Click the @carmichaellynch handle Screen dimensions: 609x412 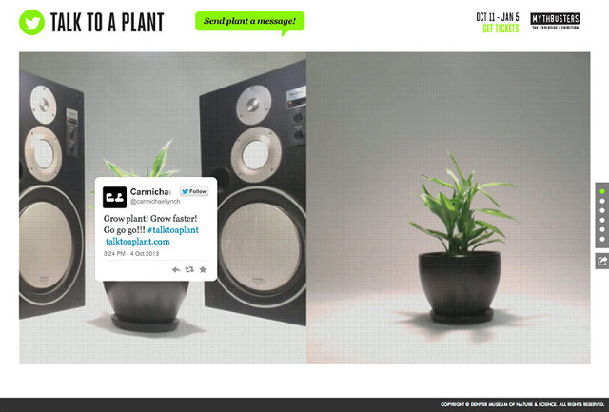[x=155, y=202]
